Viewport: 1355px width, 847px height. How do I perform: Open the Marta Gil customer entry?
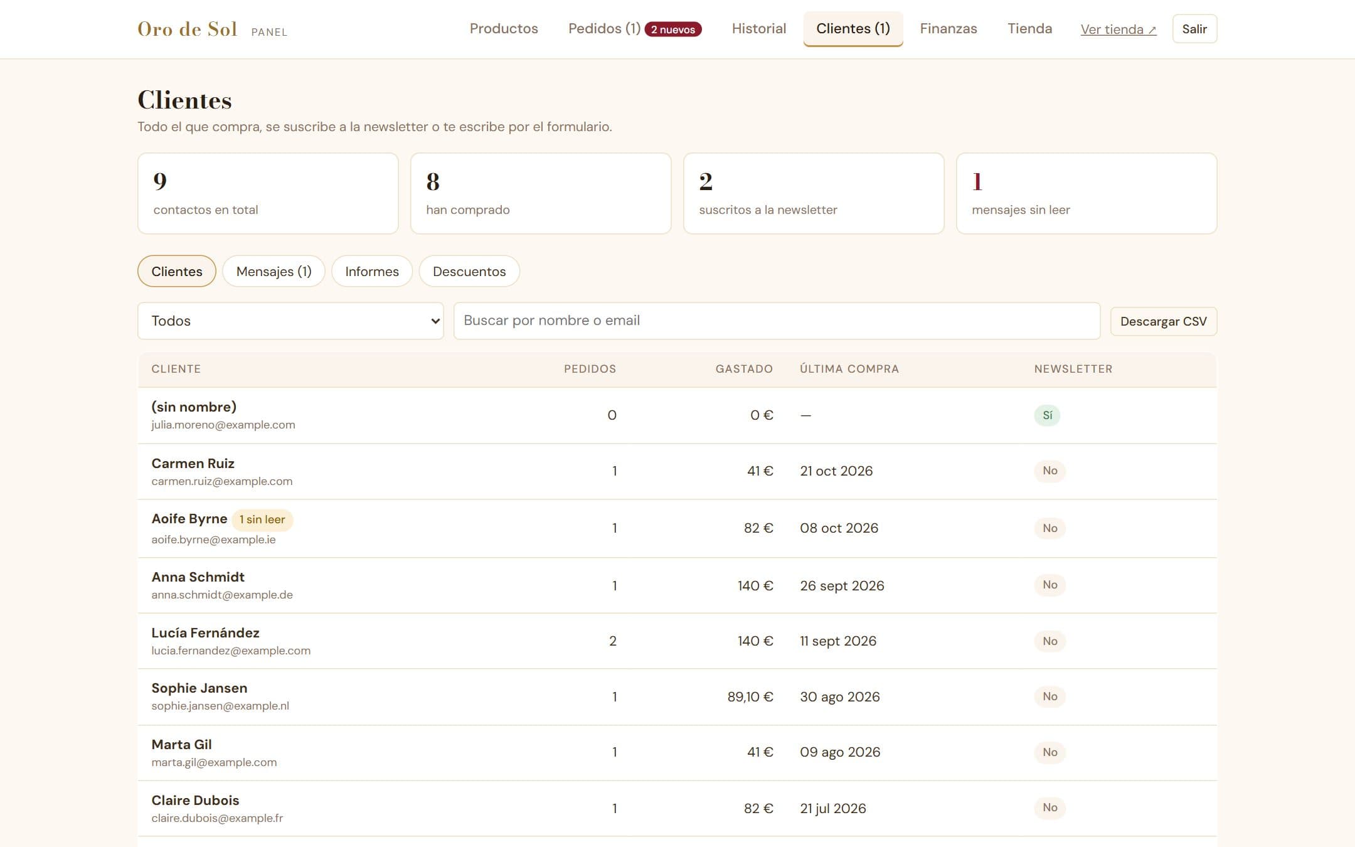pos(677,753)
